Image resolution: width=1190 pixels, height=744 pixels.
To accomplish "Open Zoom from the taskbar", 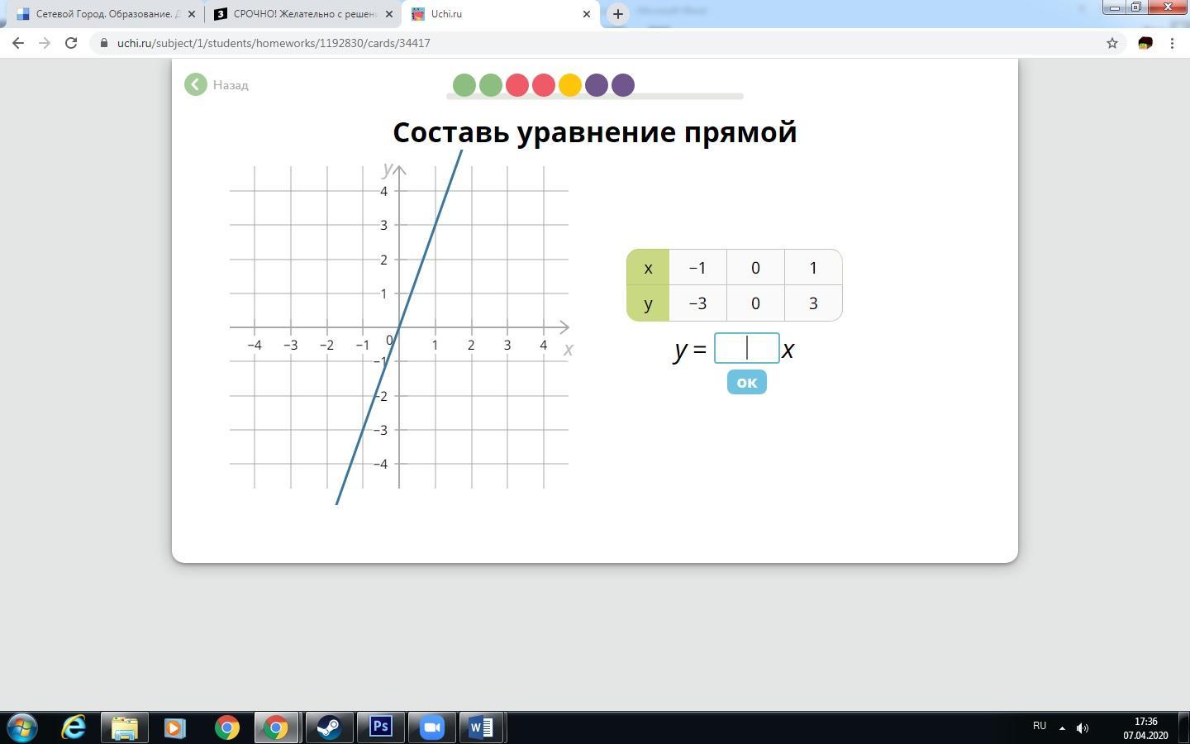I will pyautogui.click(x=431, y=727).
